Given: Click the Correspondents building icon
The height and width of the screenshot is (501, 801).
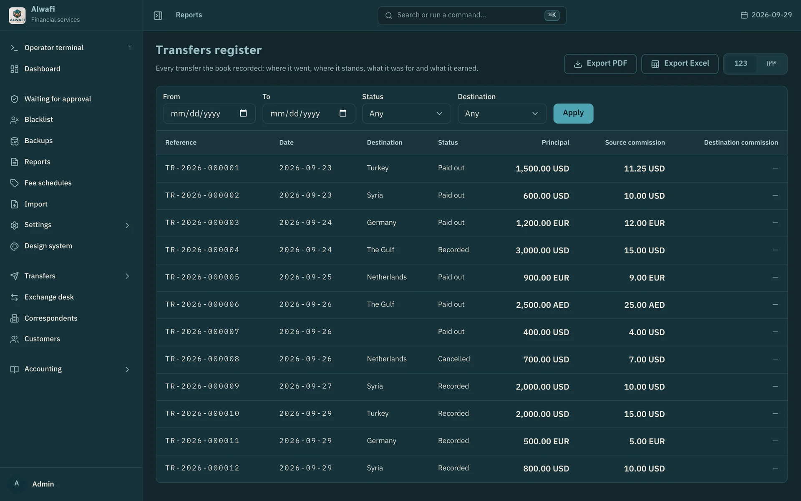Looking at the screenshot, I should (x=14, y=319).
